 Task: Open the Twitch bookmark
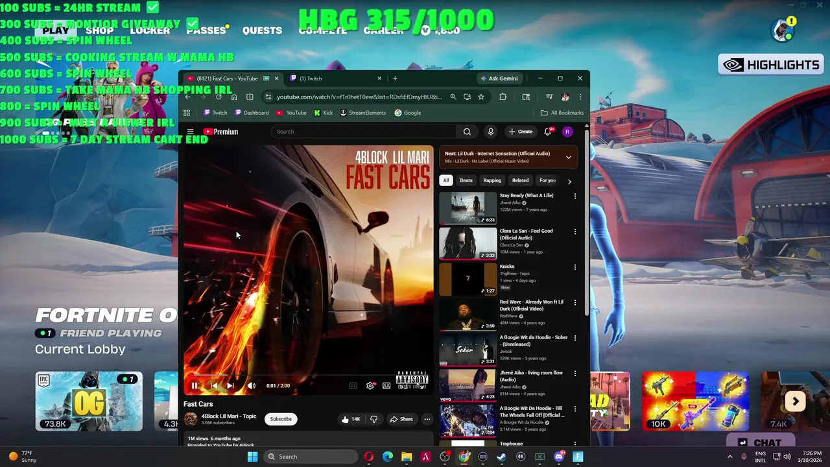215,113
